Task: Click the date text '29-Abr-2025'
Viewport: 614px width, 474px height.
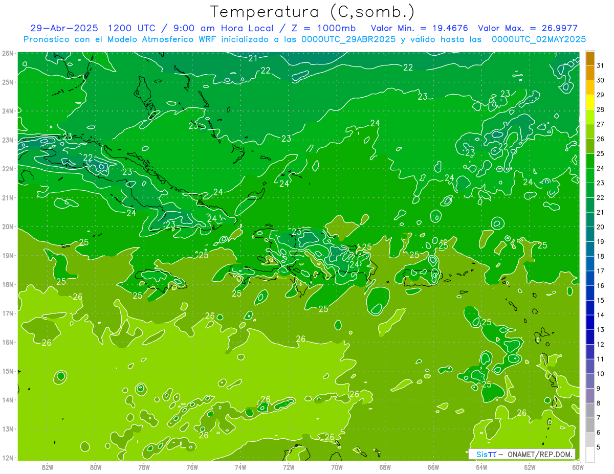Action: point(64,28)
